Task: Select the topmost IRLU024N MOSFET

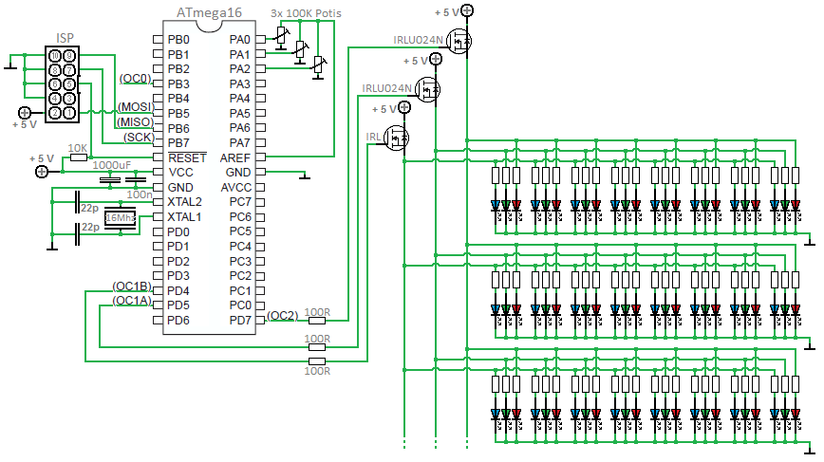Action: point(459,41)
